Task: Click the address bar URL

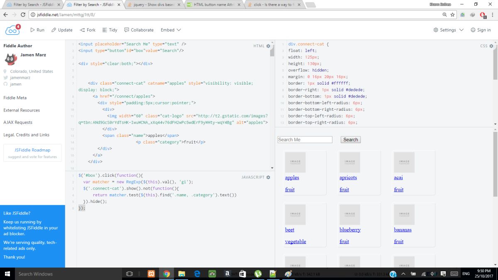Action: coord(66,15)
